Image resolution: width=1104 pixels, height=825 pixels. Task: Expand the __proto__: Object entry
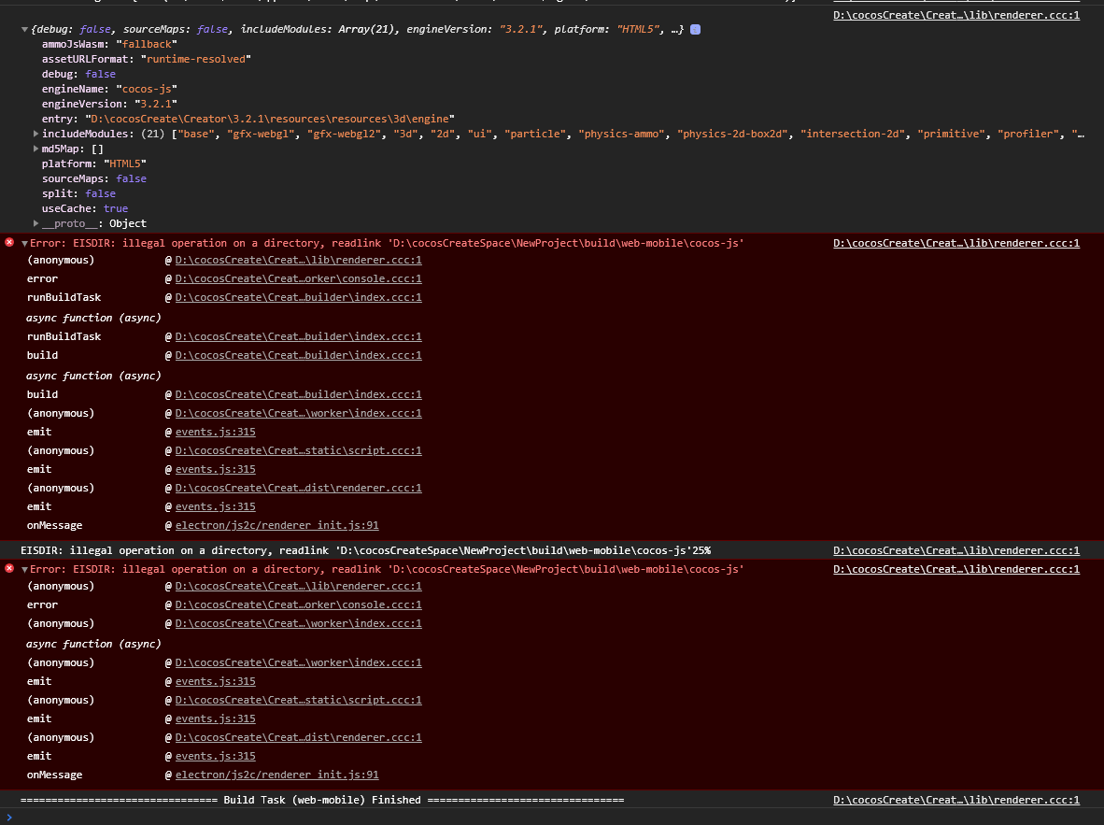pos(35,223)
